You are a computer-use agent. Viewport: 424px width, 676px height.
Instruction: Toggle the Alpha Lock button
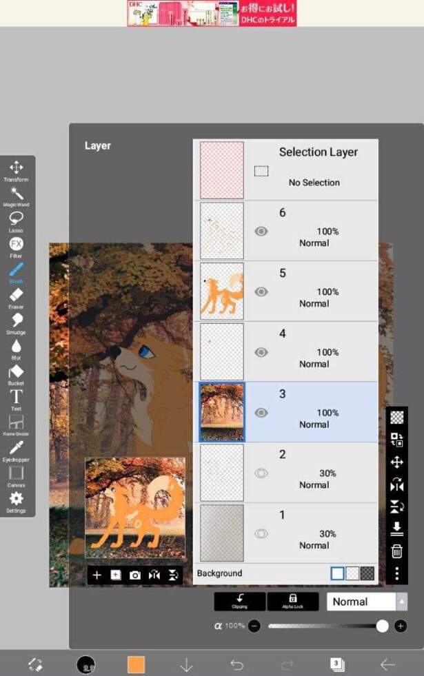(293, 602)
